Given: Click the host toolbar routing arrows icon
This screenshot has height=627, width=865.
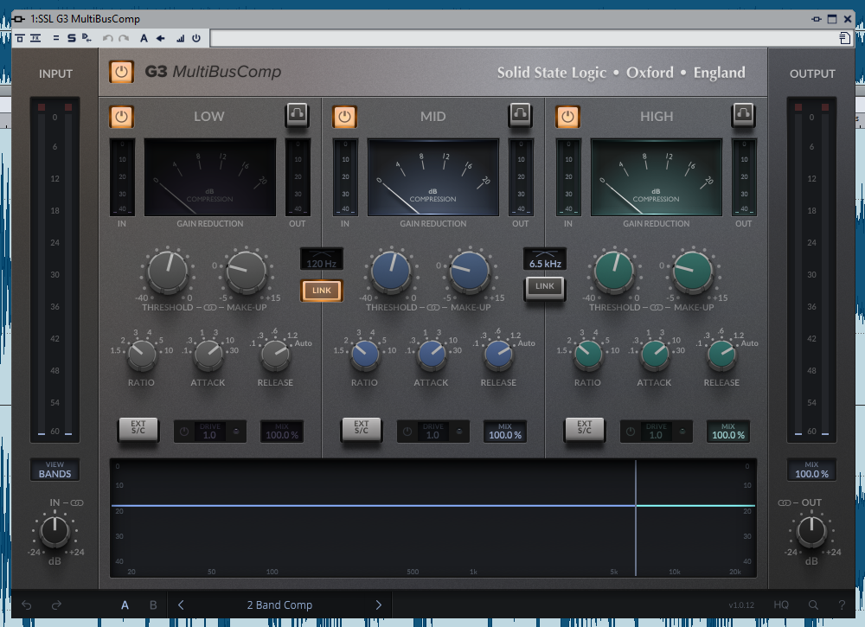Looking at the screenshot, I should coord(86,38).
